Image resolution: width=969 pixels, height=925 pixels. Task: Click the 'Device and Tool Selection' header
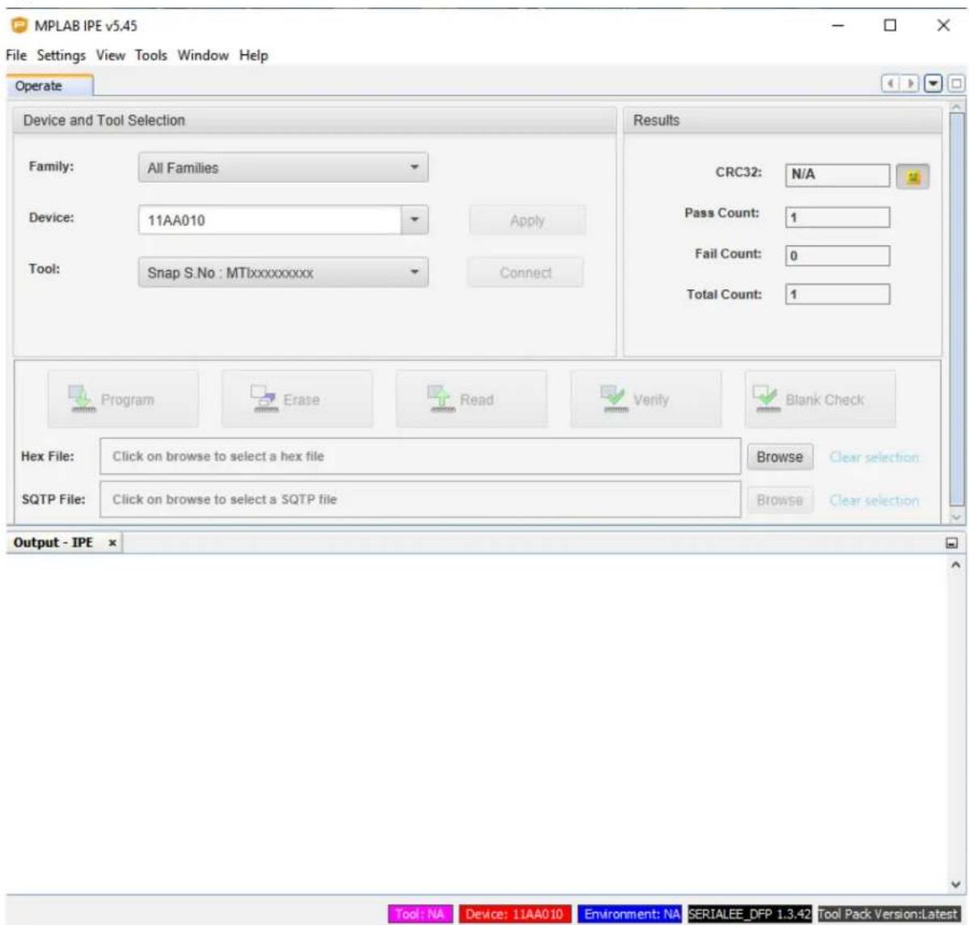(x=315, y=121)
